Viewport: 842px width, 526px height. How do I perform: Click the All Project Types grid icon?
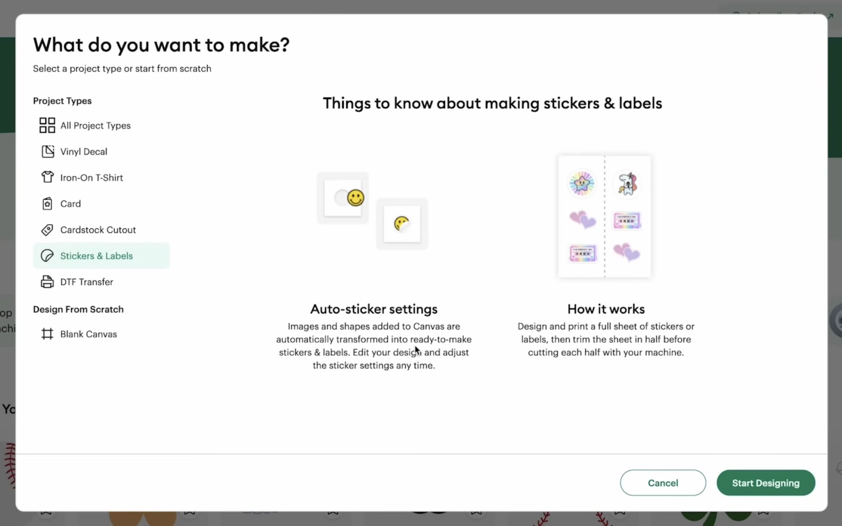point(47,125)
